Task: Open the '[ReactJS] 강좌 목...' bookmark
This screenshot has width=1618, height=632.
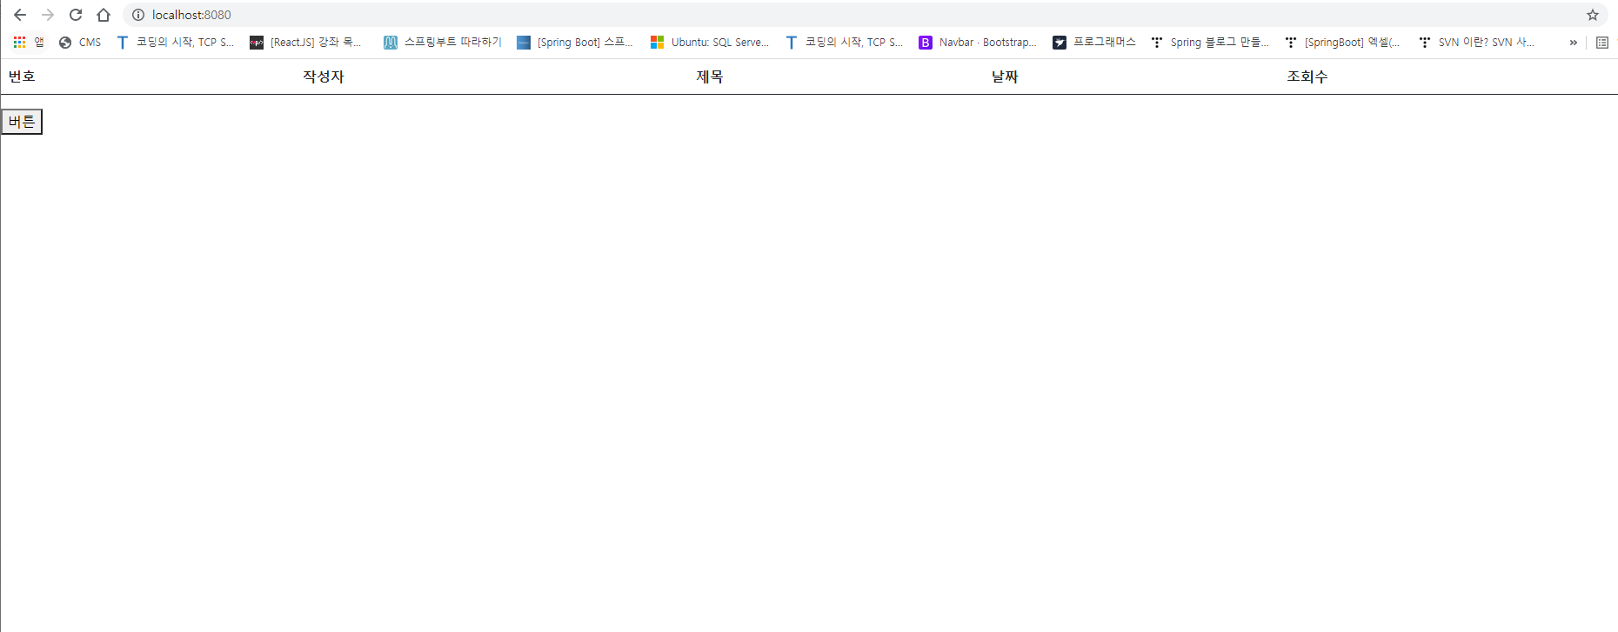Action: pos(305,42)
